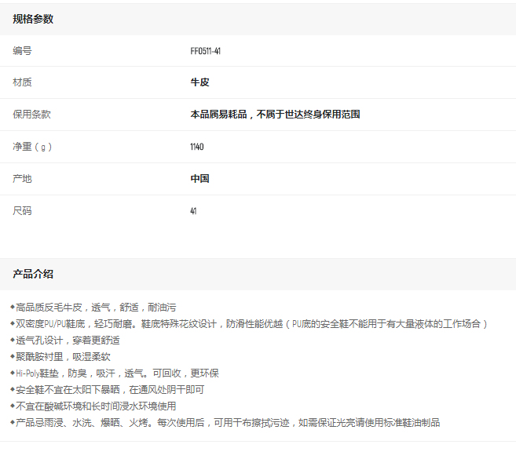Click the 尺码 row label
The width and height of the screenshot is (516, 459).
(x=22, y=211)
